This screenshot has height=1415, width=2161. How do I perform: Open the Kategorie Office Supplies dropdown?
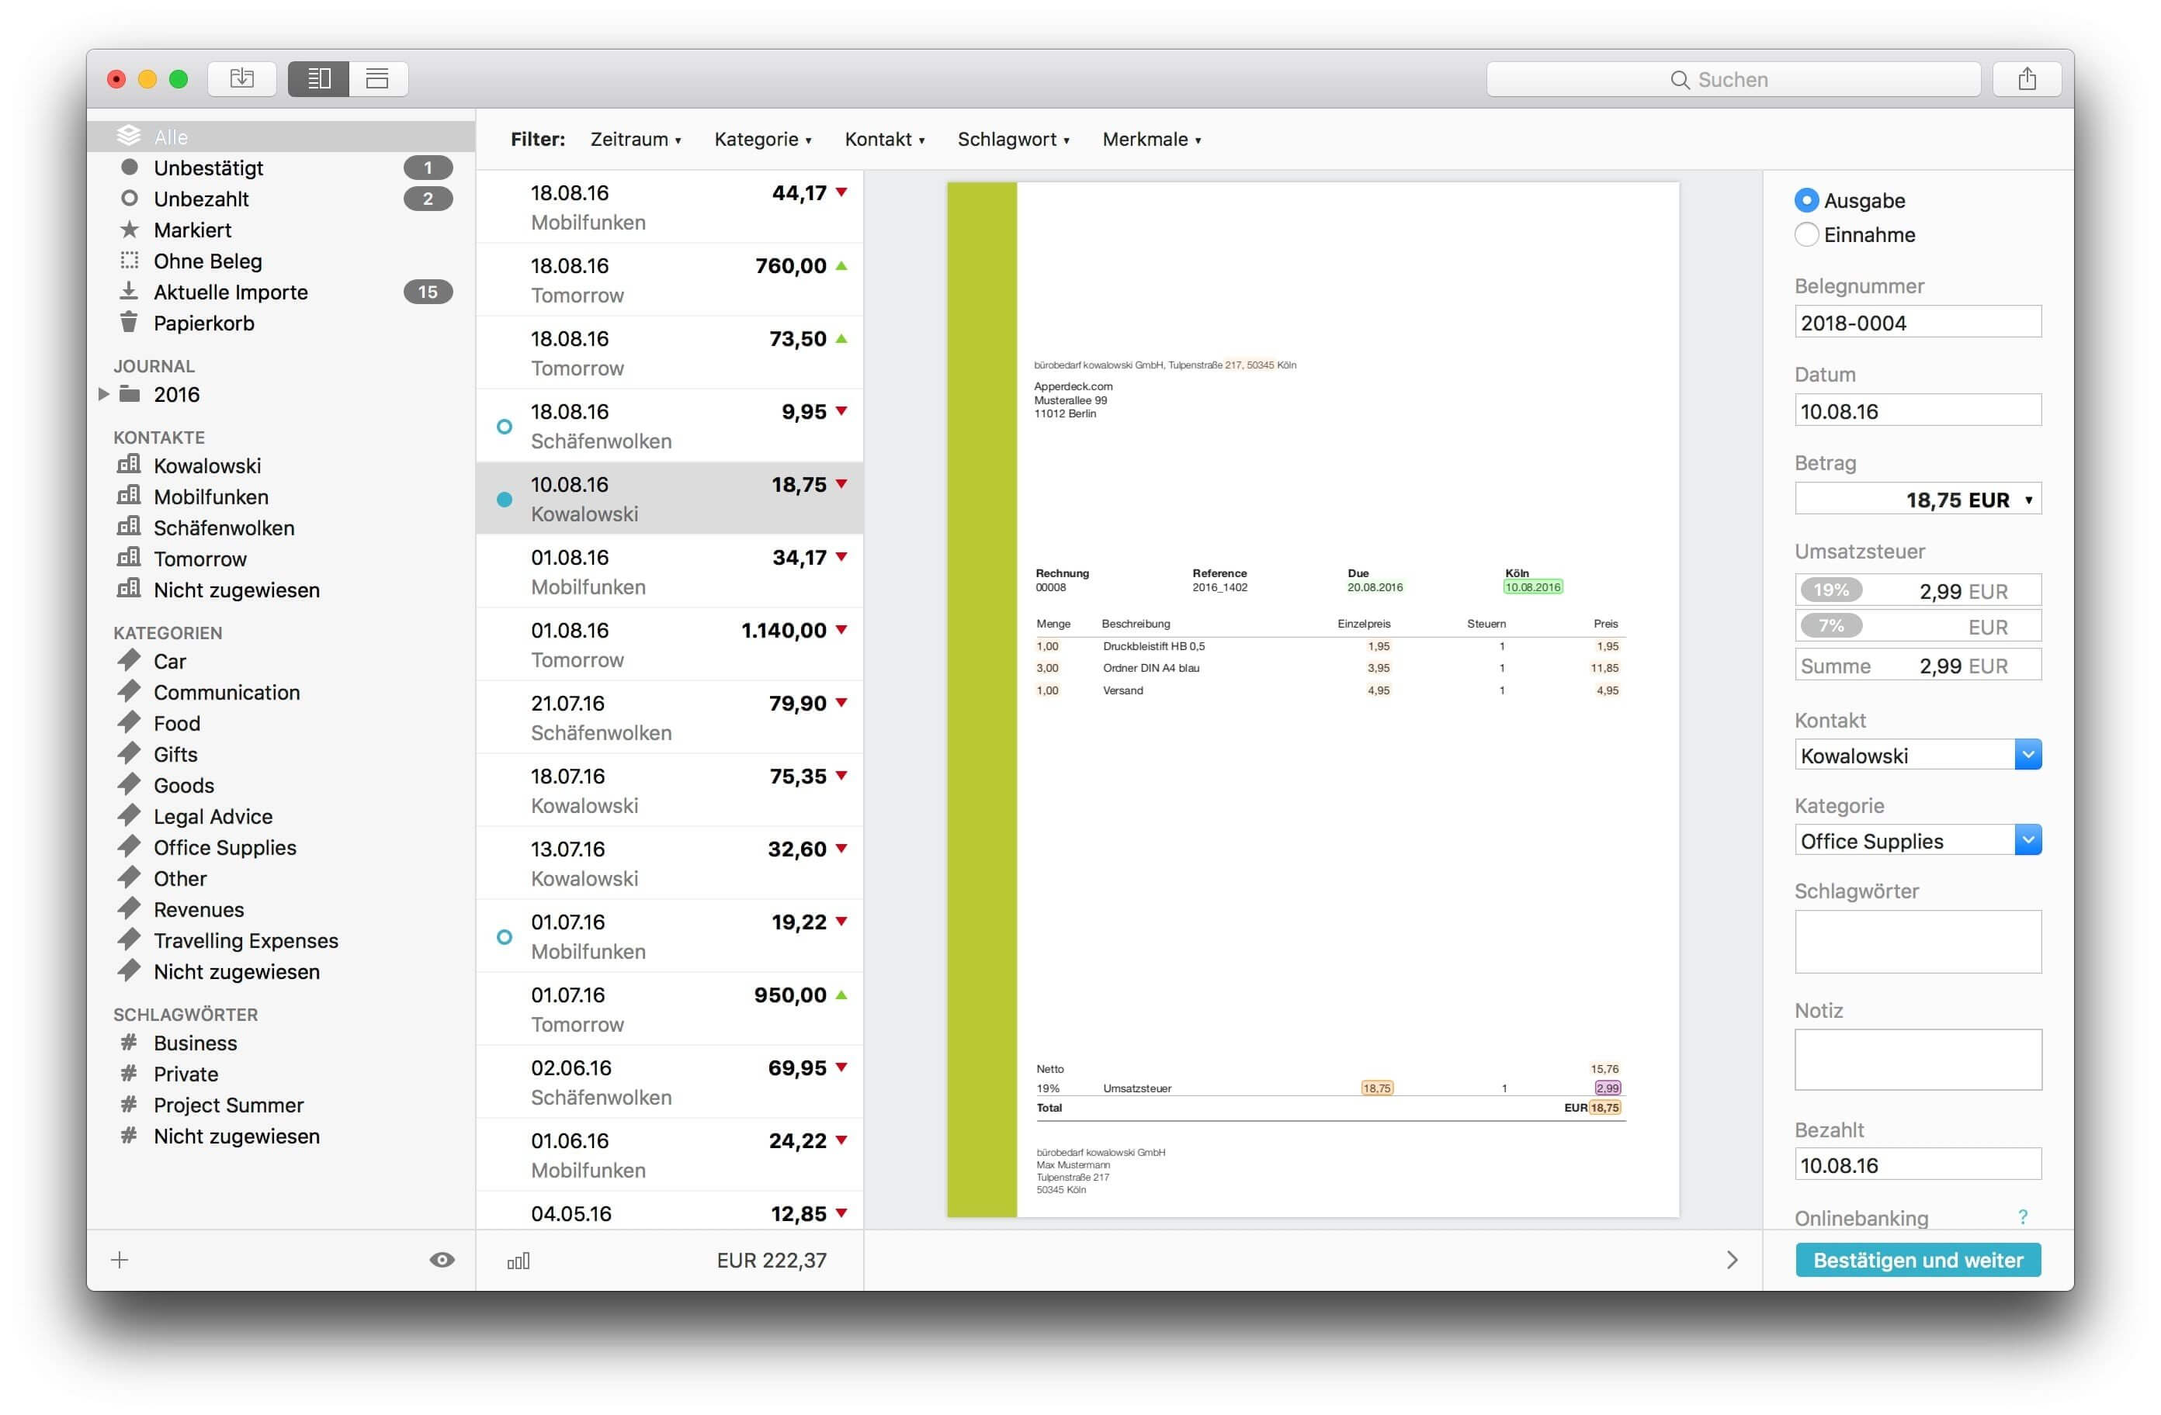(x=2027, y=840)
